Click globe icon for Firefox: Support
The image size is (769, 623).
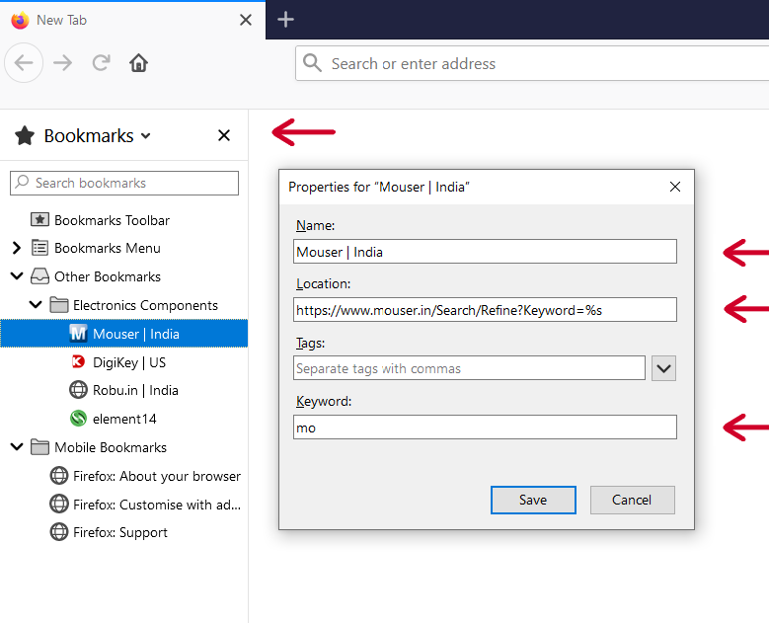pyautogui.click(x=59, y=532)
